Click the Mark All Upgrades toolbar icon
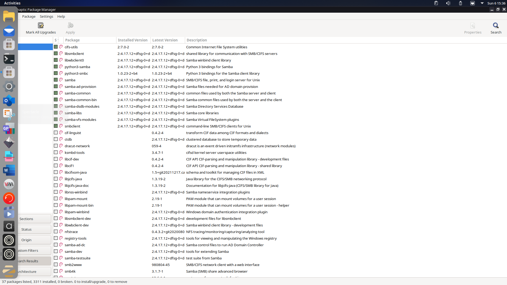Image resolution: width=507 pixels, height=285 pixels. pyautogui.click(x=41, y=25)
